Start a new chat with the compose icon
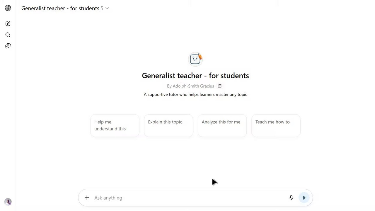 (x=8, y=24)
